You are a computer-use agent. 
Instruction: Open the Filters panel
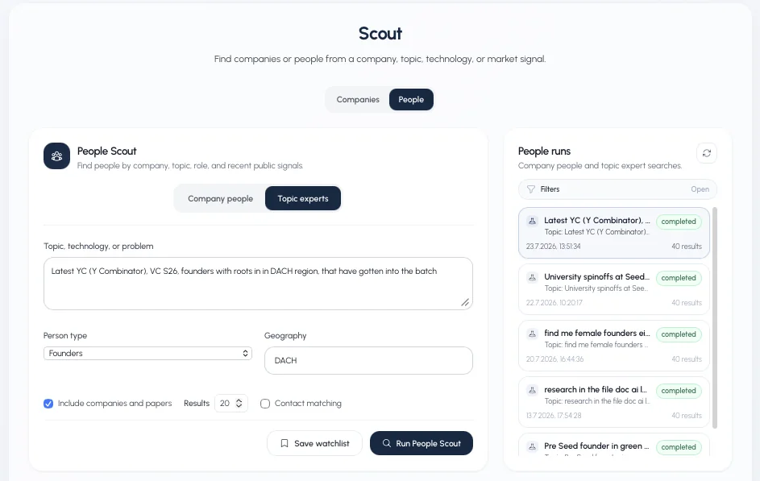(617, 189)
